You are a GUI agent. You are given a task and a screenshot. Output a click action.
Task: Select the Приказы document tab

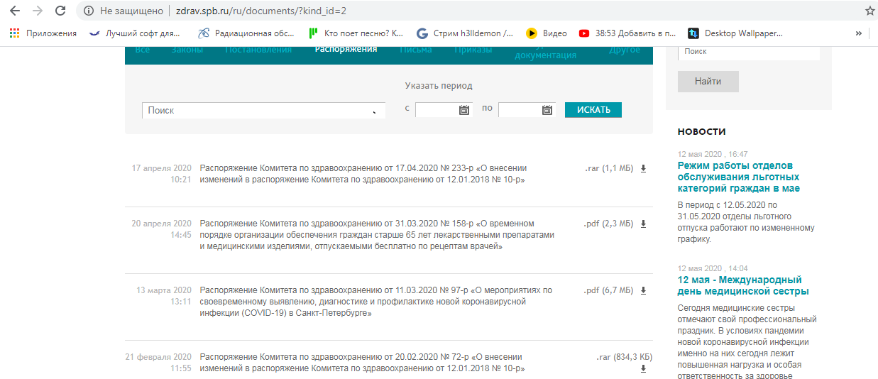pos(473,50)
